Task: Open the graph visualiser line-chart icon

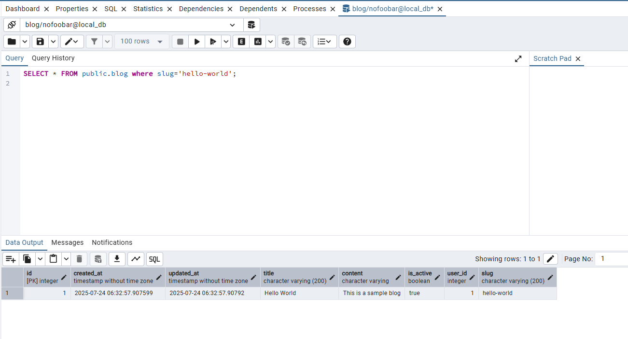Action: point(136,259)
